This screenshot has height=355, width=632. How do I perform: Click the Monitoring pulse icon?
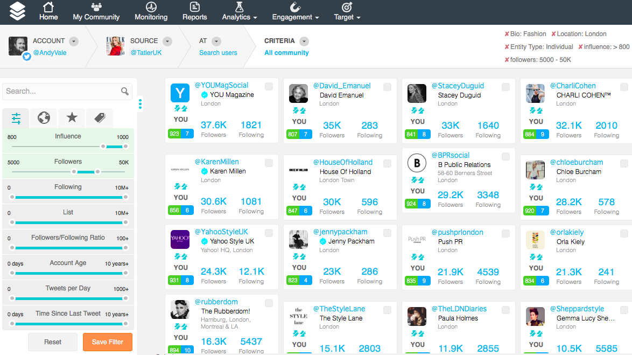(151, 7)
